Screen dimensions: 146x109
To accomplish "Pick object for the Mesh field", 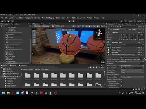I will (x=143, y=45).
